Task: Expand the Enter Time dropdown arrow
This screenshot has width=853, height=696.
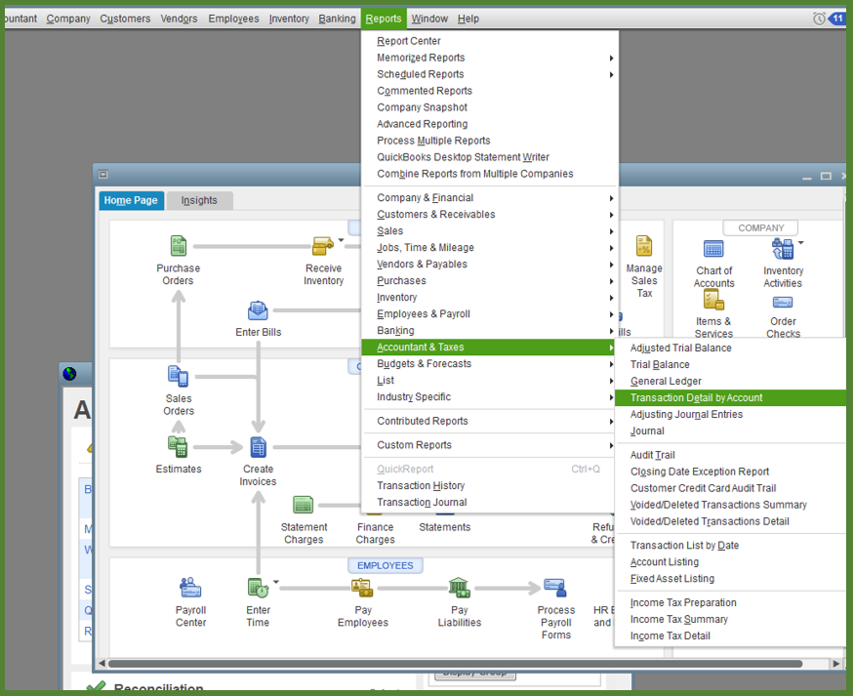Action: (276, 582)
